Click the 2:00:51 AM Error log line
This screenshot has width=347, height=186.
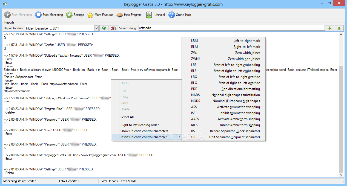pyautogui.click(x=47, y=130)
